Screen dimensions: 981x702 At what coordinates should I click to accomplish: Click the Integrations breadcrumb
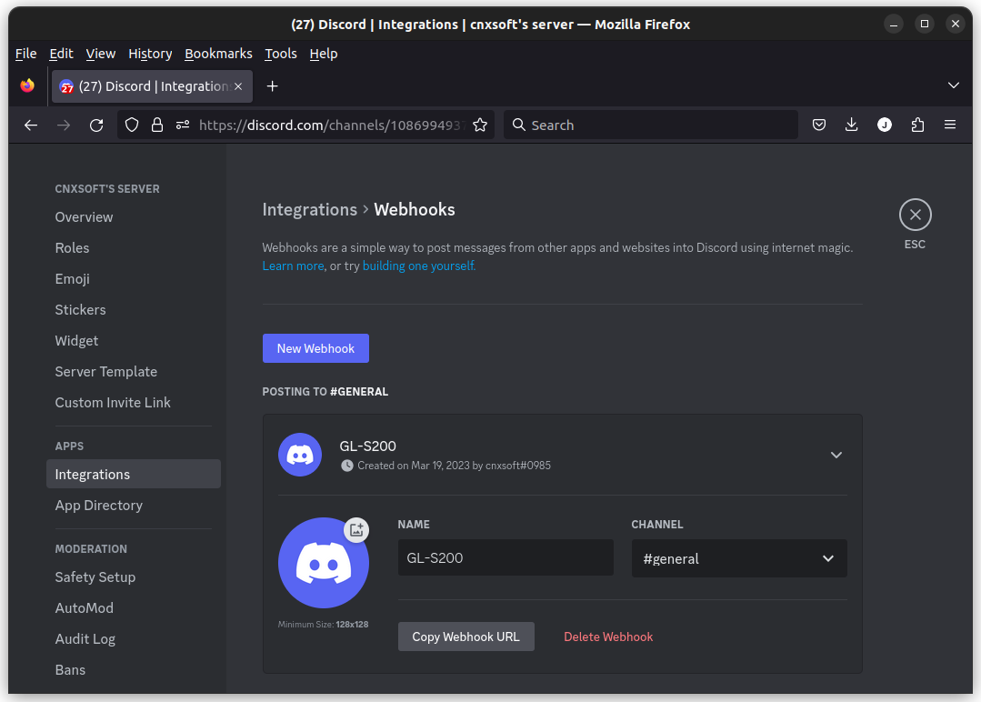310,209
